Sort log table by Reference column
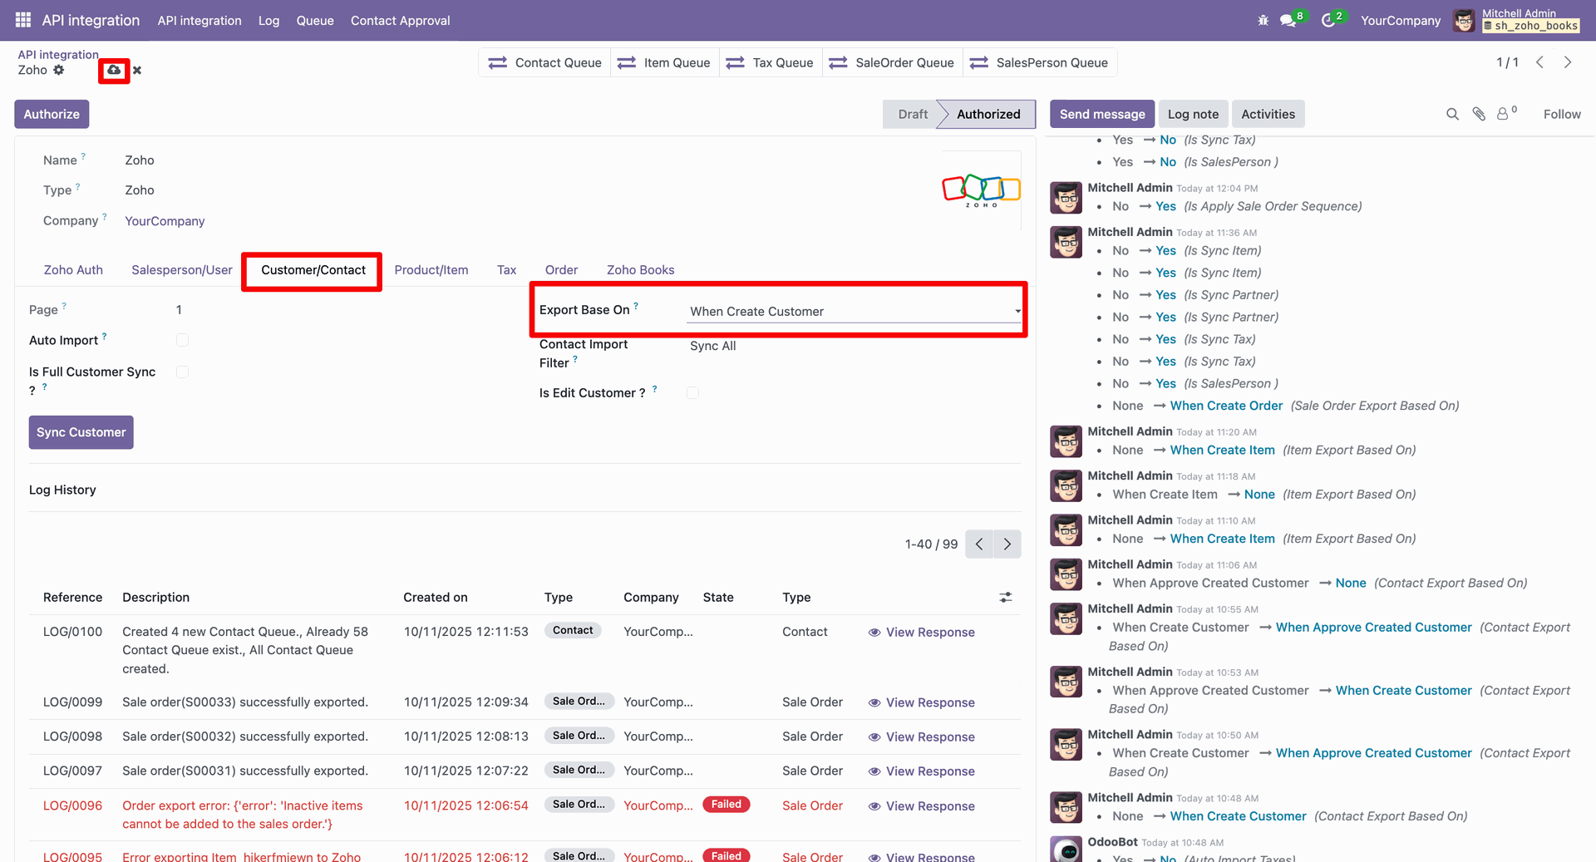The height and width of the screenshot is (862, 1596). [73, 598]
